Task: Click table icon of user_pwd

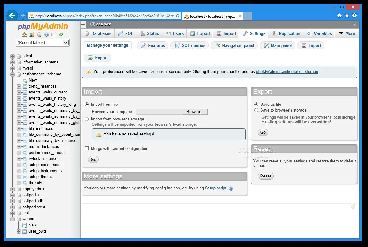Action: click(x=24, y=231)
